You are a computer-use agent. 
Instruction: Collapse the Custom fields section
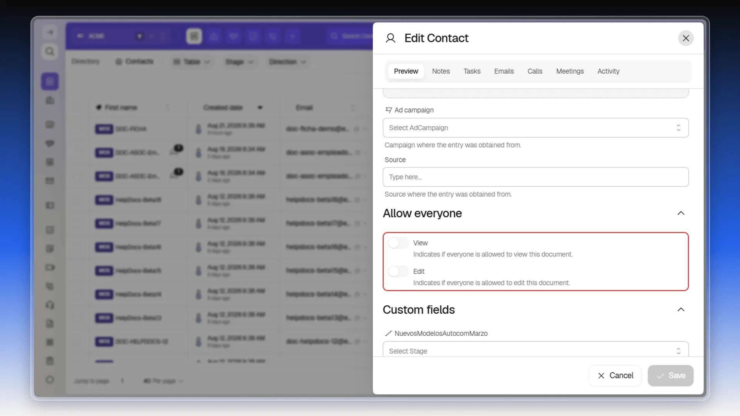tap(681, 310)
